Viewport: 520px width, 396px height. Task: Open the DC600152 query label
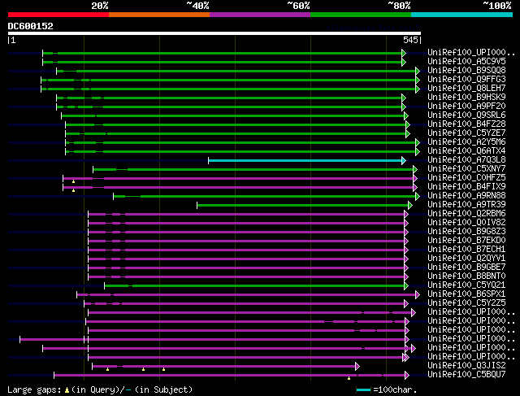[x=31, y=26]
